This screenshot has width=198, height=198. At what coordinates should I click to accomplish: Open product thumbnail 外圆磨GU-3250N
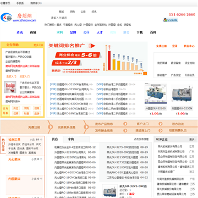pyautogui.click(x=182, y=94)
